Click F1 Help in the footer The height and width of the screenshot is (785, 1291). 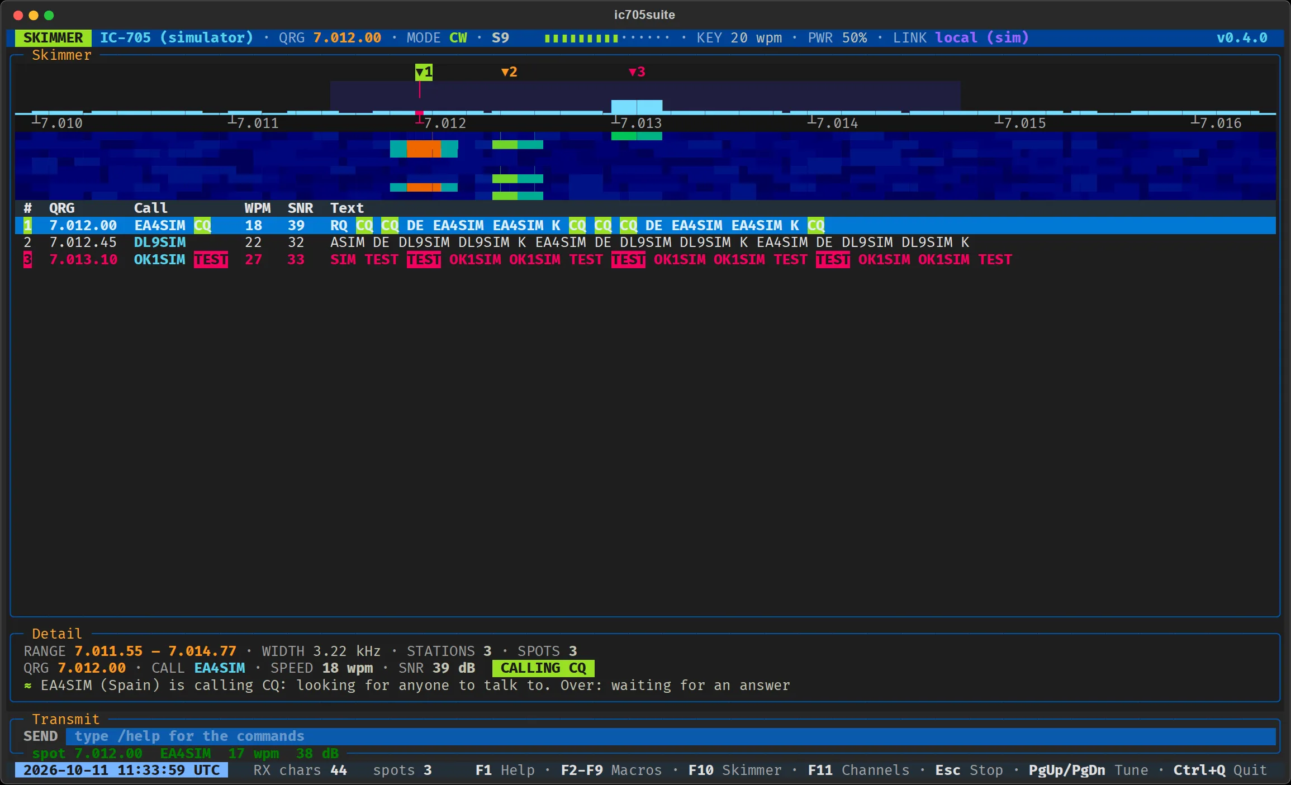[x=505, y=770]
